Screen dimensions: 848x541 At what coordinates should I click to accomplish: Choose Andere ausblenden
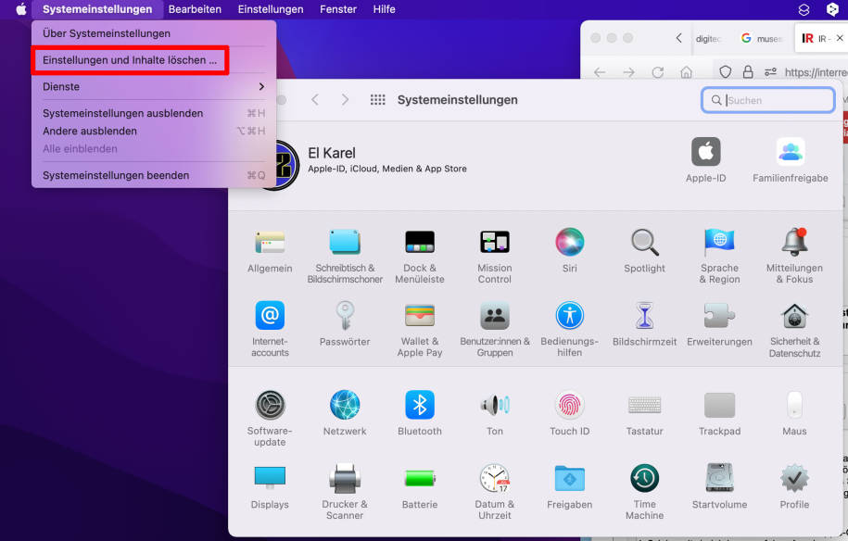point(154,131)
